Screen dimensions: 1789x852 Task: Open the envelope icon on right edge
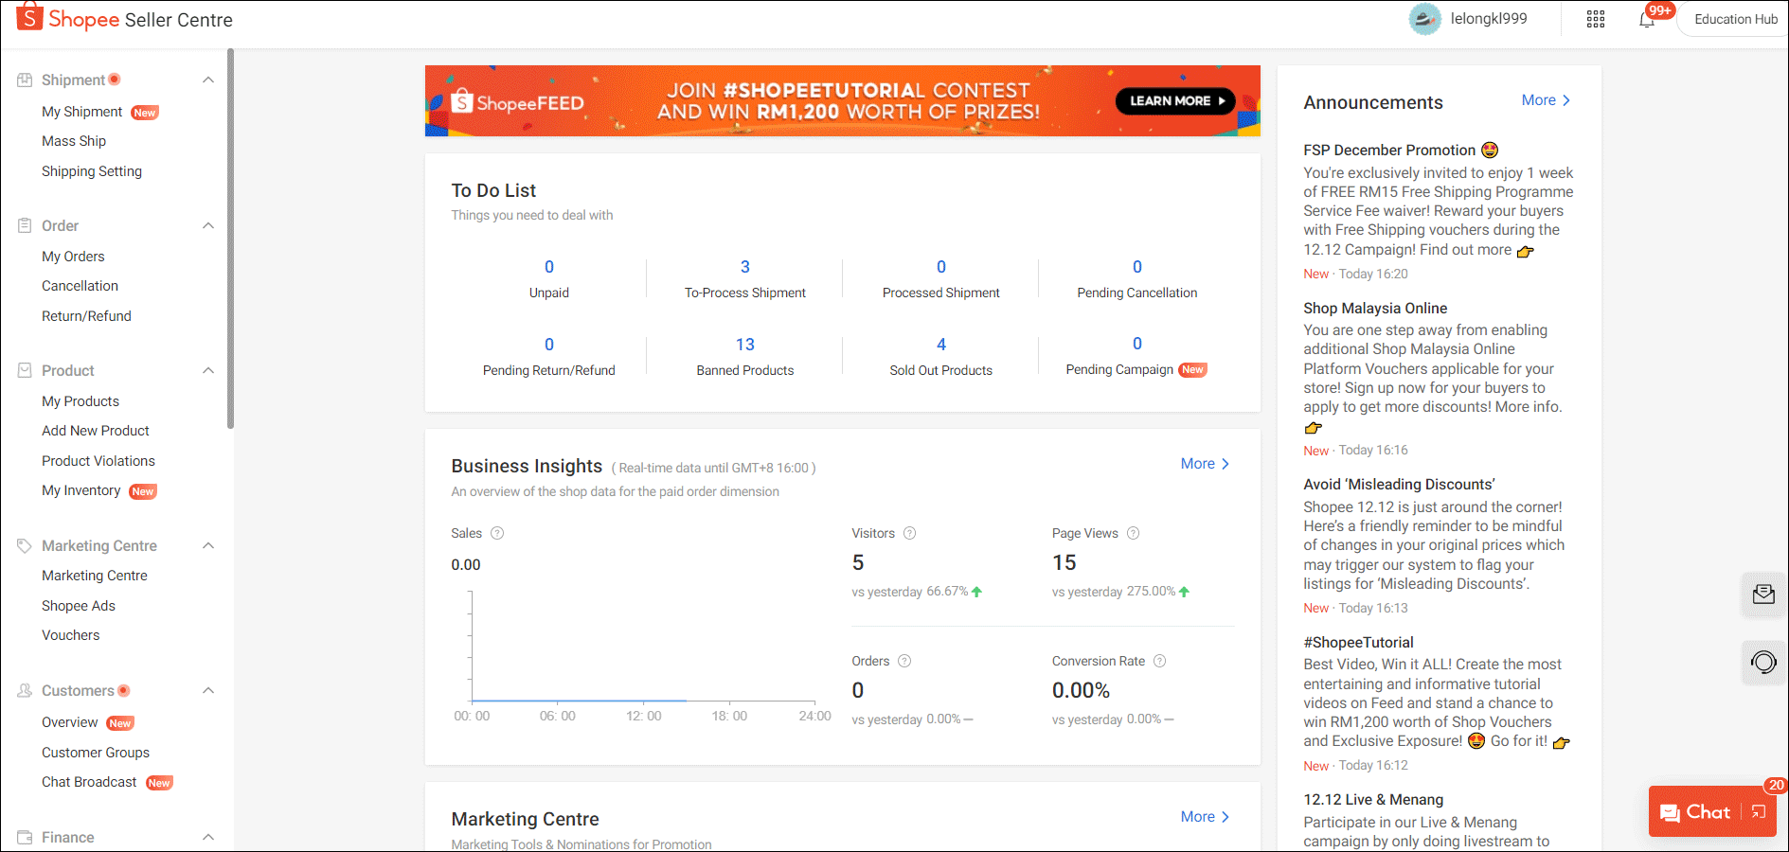1763,594
